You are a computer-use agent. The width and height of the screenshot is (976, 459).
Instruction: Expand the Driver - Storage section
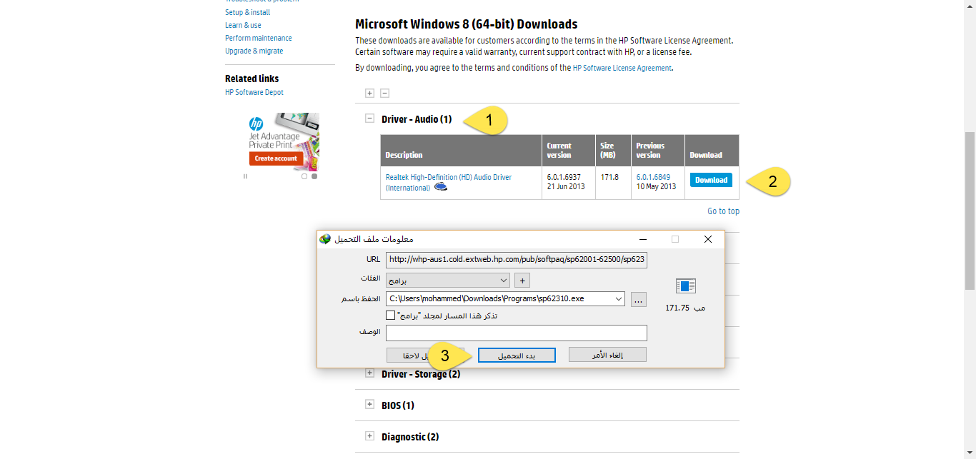click(x=369, y=373)
